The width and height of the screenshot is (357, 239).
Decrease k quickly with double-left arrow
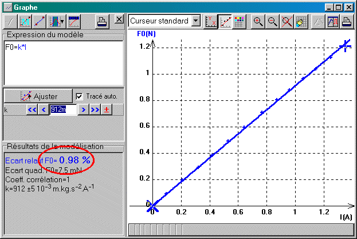point(32,109)
